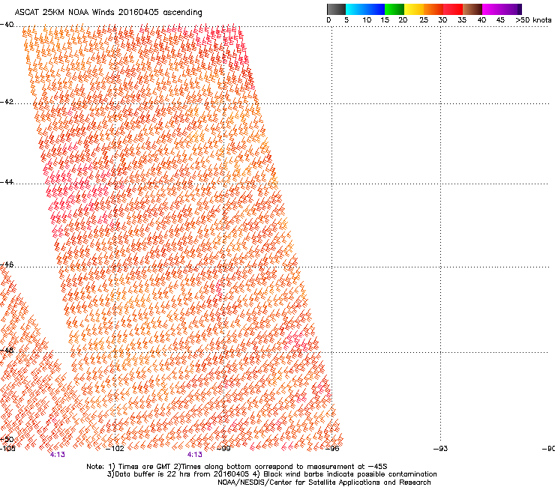Click the cyan 5-10 knots legend color
The image size is (555, 487).
tap(355, 9)
